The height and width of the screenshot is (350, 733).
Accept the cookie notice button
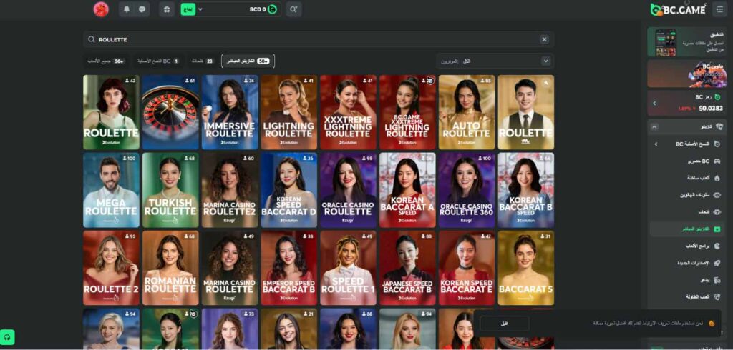click(x=505, y=324)
